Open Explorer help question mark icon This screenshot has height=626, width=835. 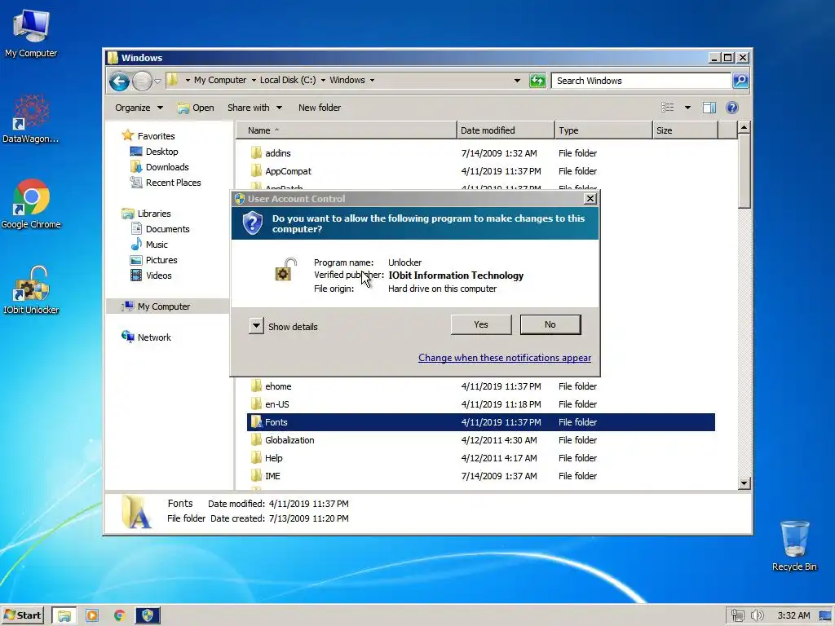(x=732, y=108)
